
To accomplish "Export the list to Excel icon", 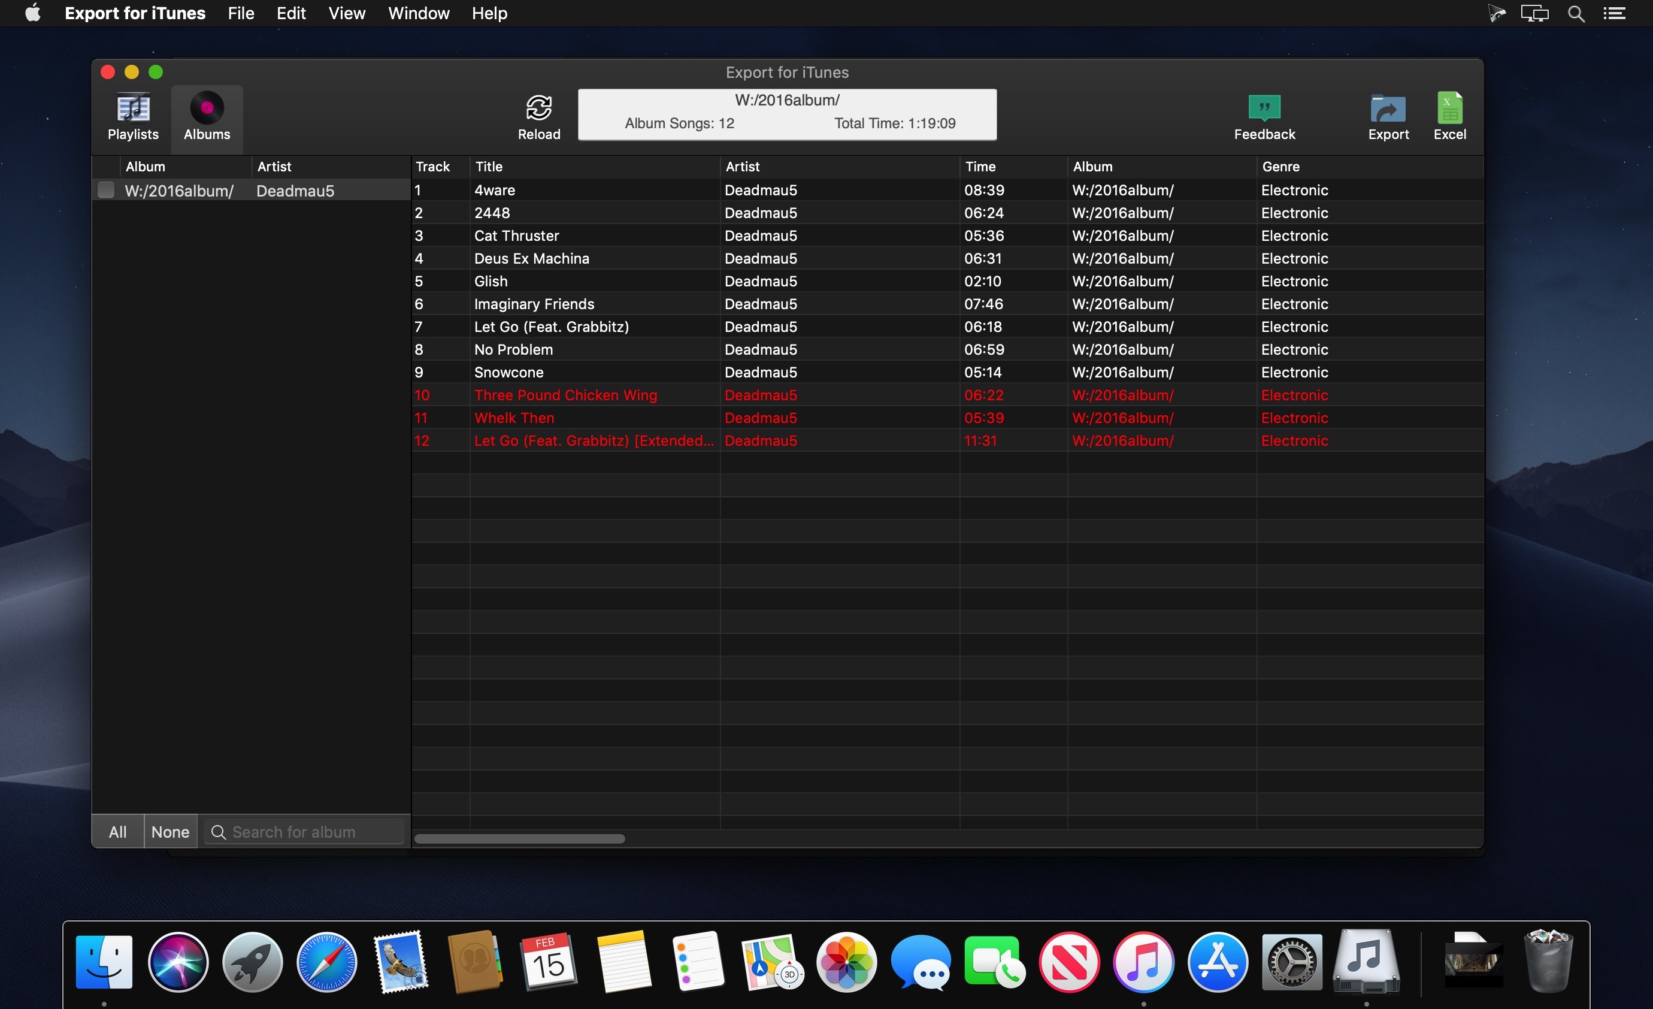I will point(1449,108).
